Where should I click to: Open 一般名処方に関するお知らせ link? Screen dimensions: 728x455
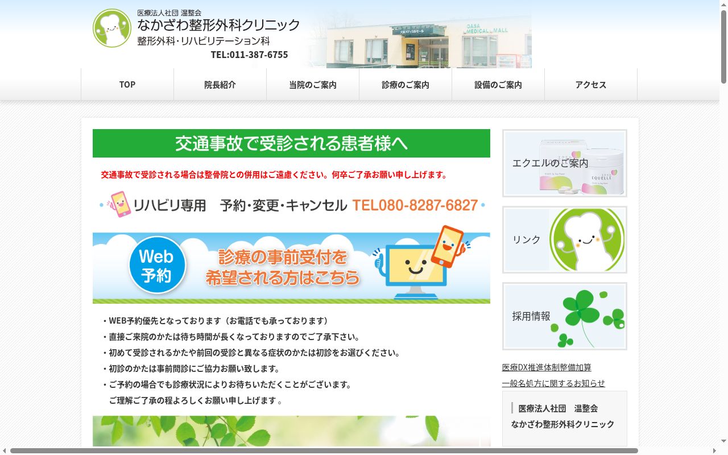click(553, 383)
